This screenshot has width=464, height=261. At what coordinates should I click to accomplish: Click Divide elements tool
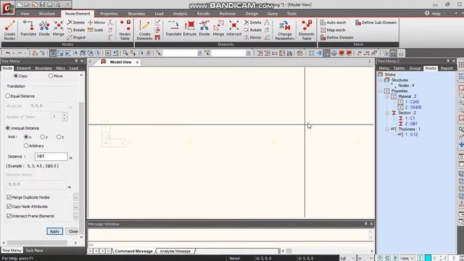204,28
